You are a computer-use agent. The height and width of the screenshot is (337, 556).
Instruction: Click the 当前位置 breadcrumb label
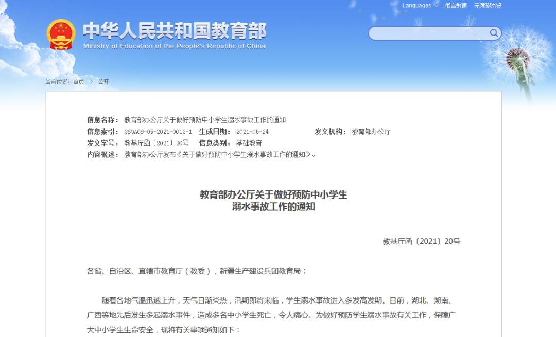pos(58,81)
